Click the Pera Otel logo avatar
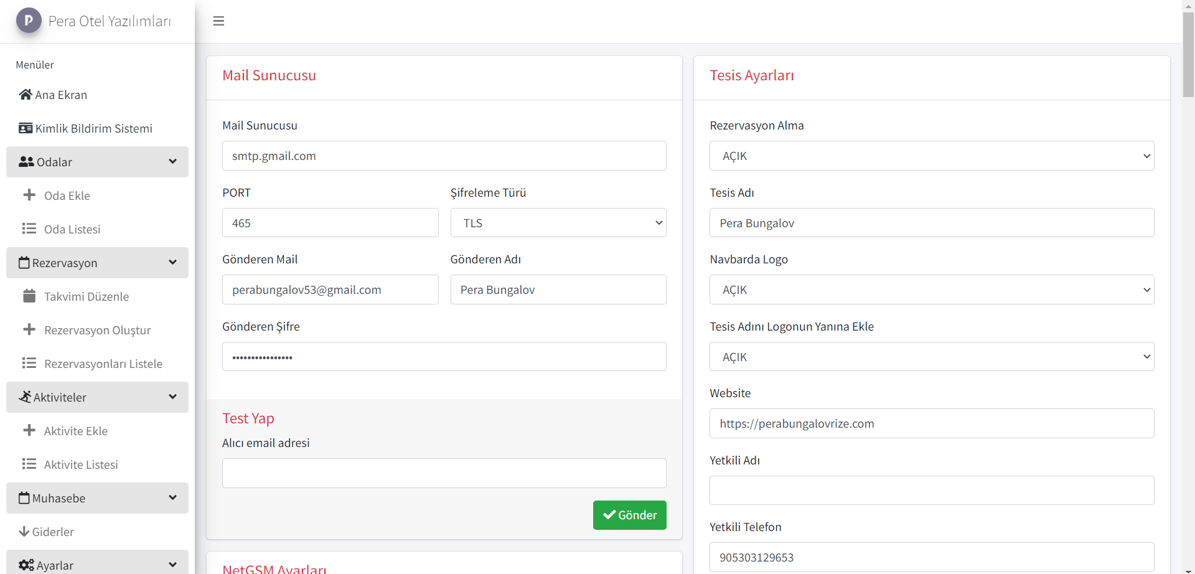Screen dimensions: 1195x574 coord(29,21)
